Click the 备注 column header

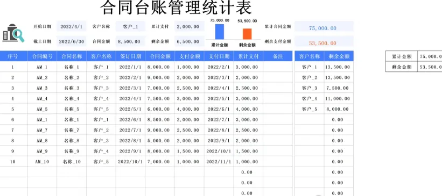278,56
